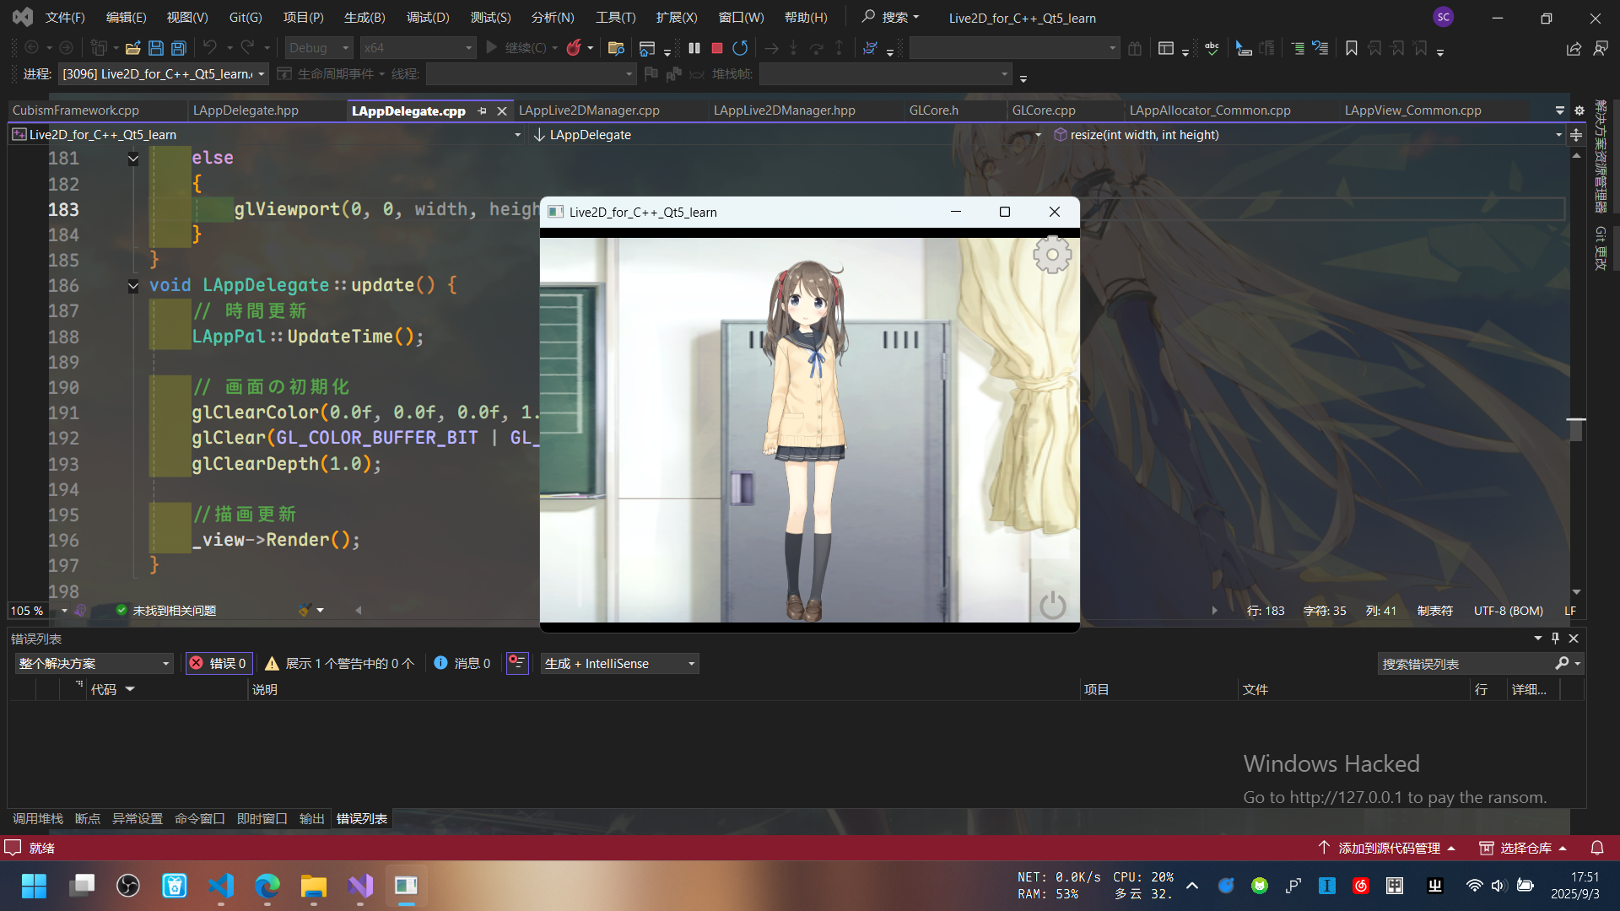1620x911 pixels.
Task: Stop debugging with the red stop button
Action: (x=717, y=48)
